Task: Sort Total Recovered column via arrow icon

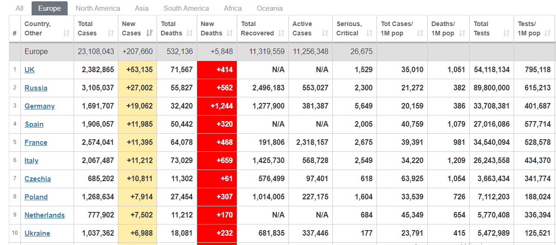Action: (x=281, y=33)
